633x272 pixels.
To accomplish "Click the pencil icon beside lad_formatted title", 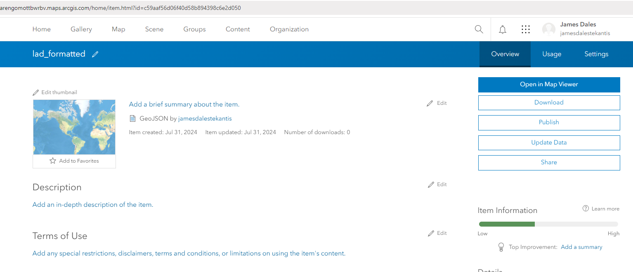I will [x=95, y=54].
